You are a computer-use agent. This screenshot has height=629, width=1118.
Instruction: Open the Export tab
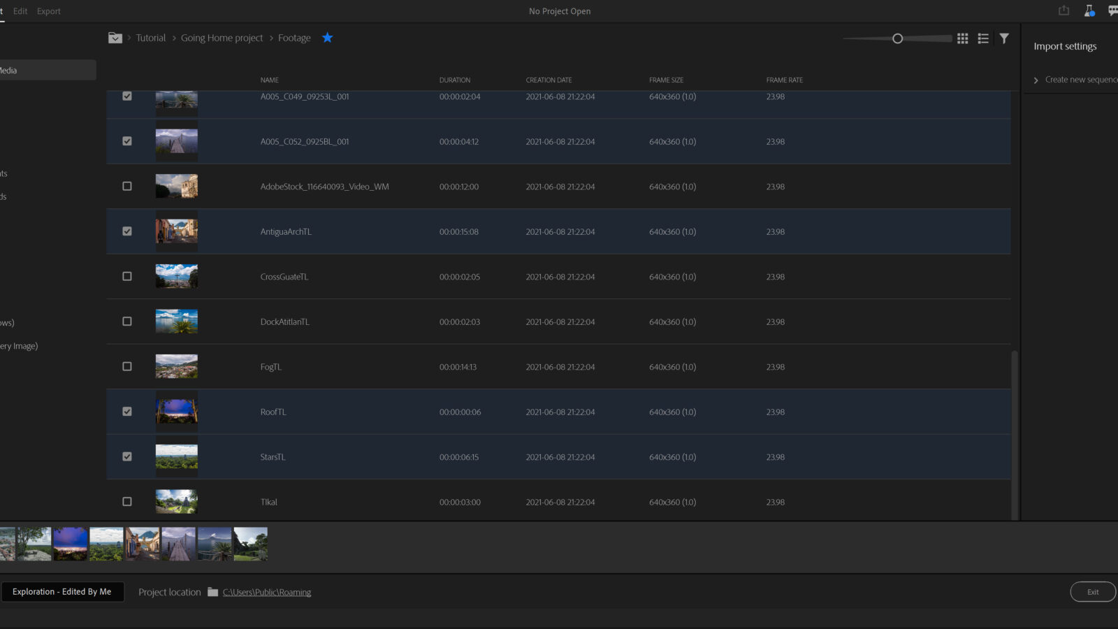point(49,11)
